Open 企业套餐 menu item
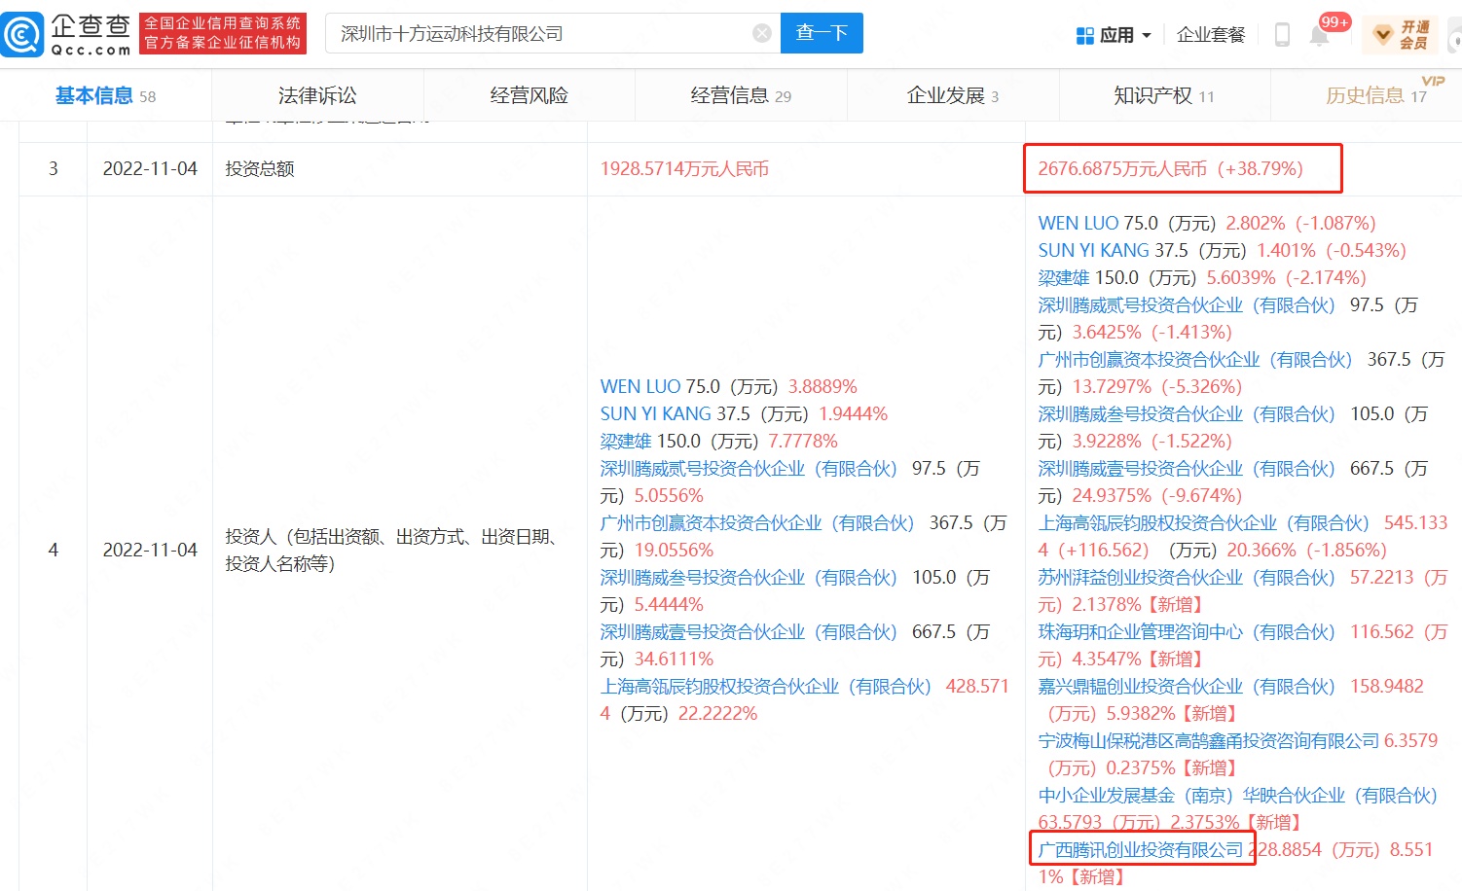This screenshot has height=891, width=1462. click(1211, 35)
